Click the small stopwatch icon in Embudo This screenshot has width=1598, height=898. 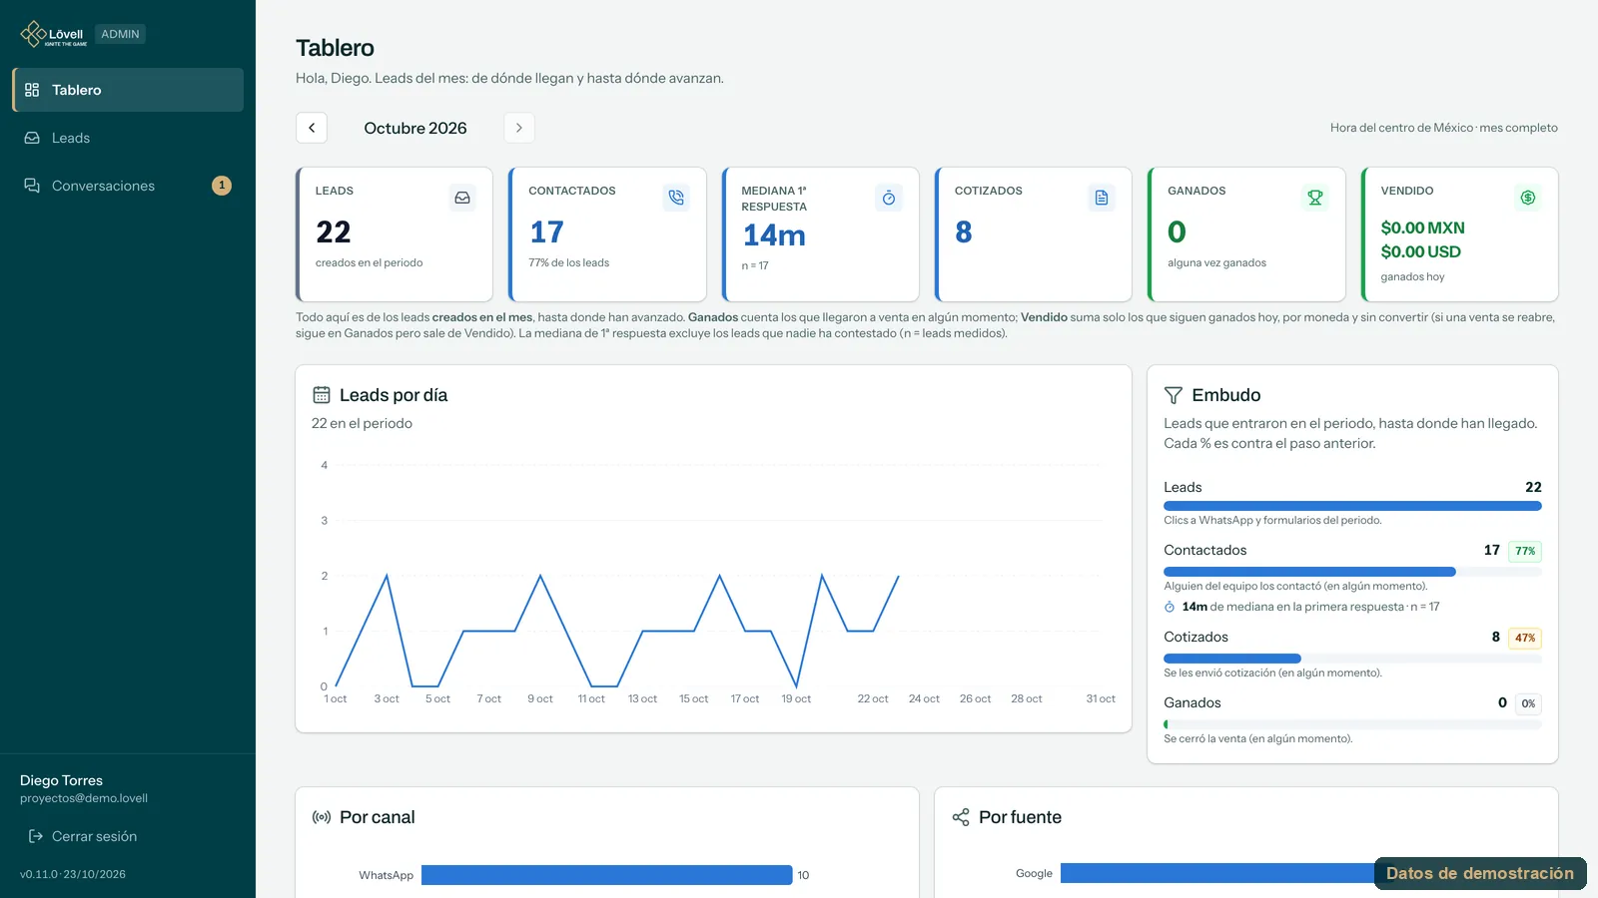(x=1170, y=607)
